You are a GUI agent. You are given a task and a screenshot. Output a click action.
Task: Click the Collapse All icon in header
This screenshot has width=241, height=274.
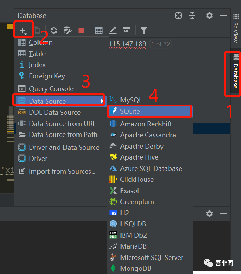click(192, 16)
